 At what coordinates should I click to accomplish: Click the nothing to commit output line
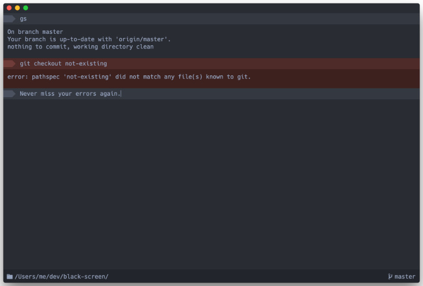[x=80, y=47]
